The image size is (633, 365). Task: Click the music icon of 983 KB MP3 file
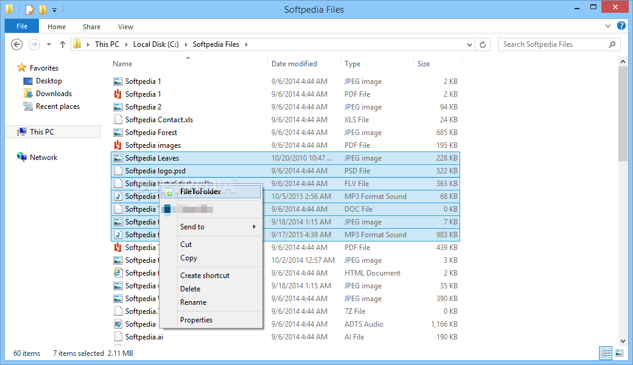[118, 235]
